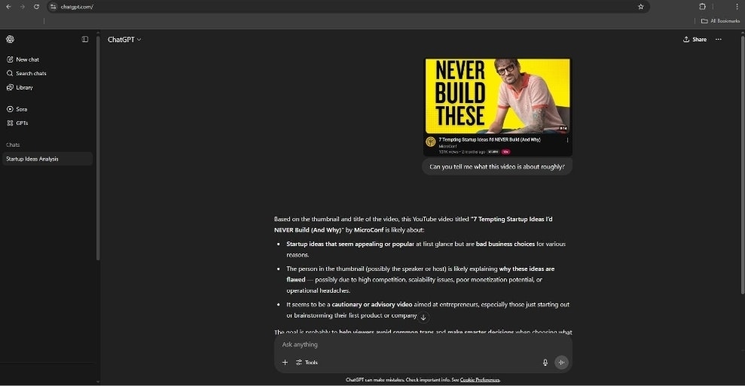Viewport: 745px width, 386px height.
Task: Click the user message about the video
Action: (x=497, y=166)
